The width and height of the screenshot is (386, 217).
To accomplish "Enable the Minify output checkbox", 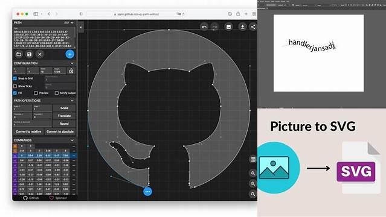I will 57,93.
